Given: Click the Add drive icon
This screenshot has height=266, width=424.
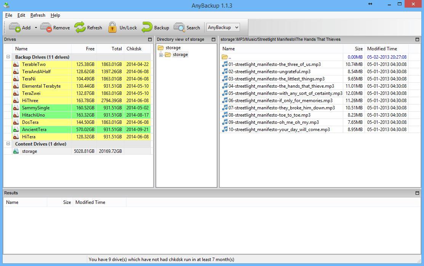Looking at the screenshot, I should pyautogui.click(x=14, y=27).
